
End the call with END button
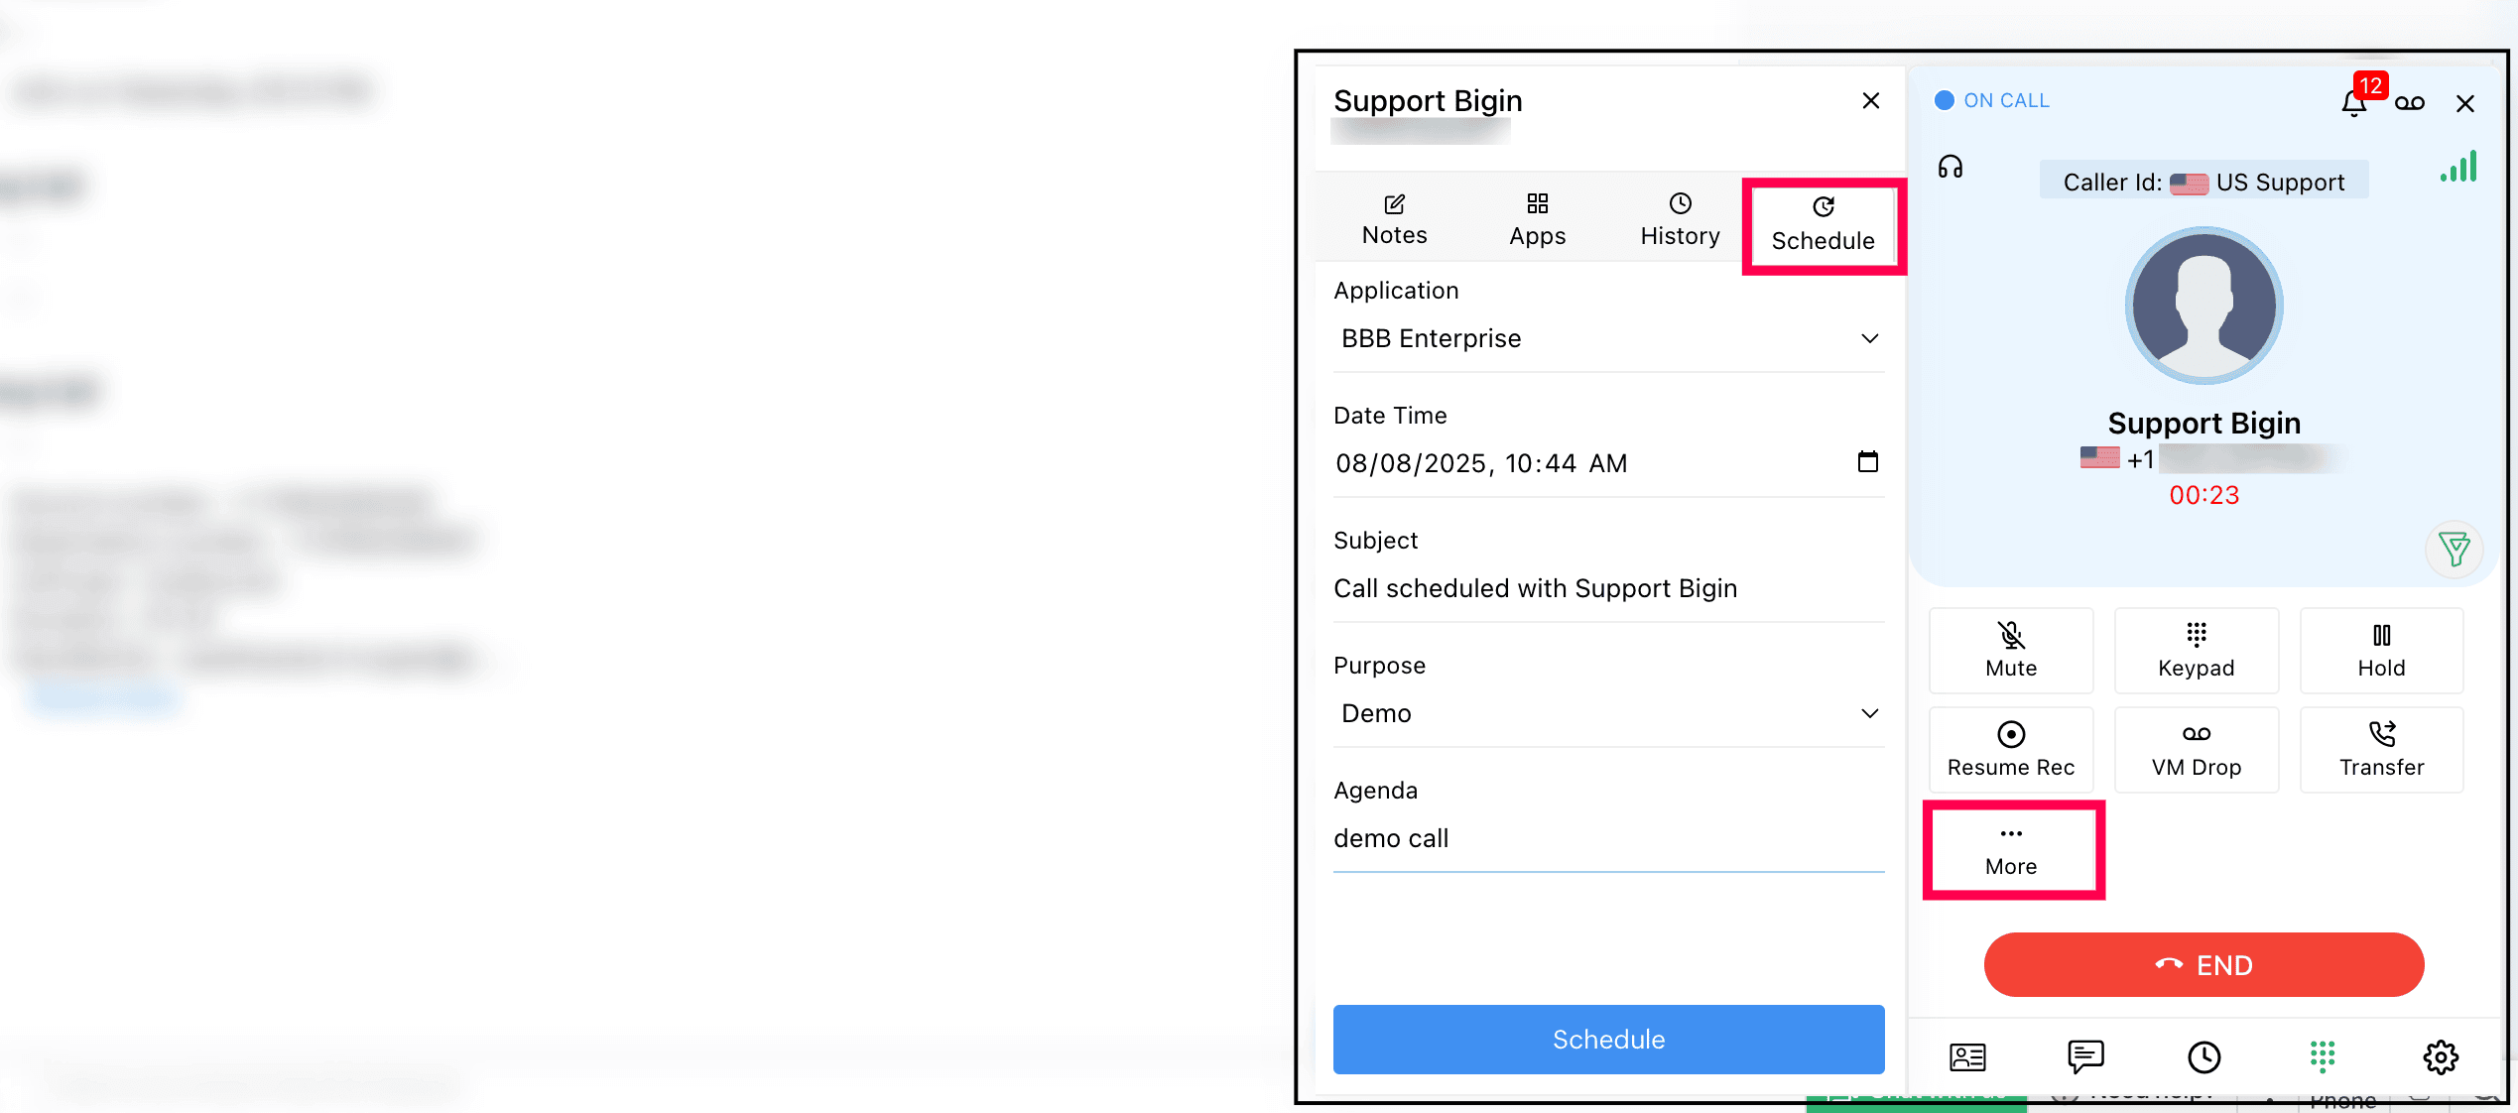[x=2203, y=965]
